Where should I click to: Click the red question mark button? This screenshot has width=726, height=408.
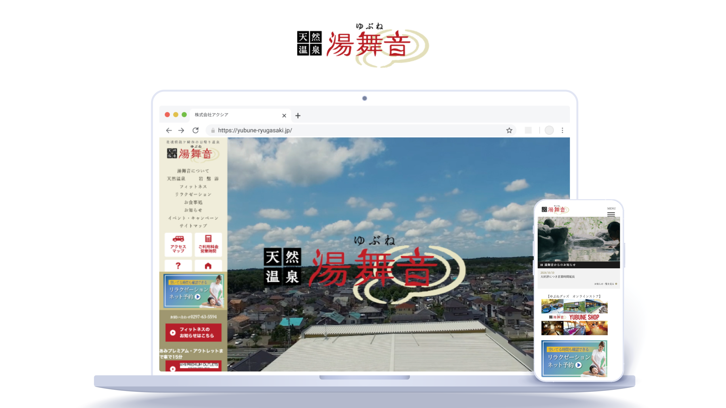(x=178, y=265)
